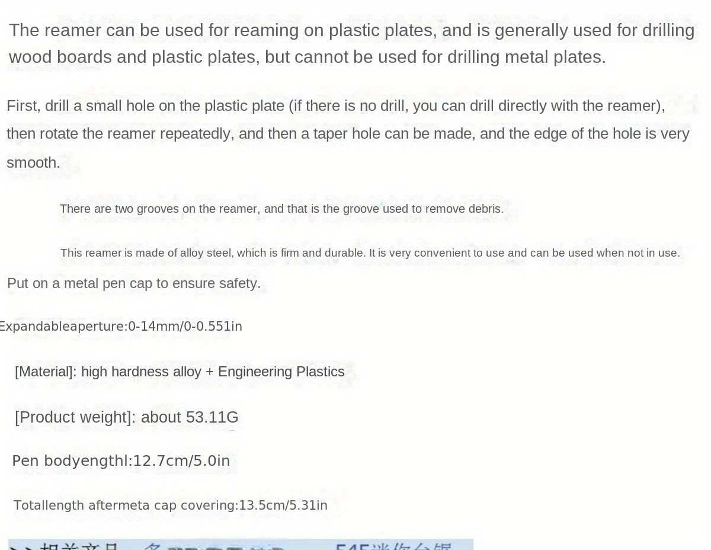Screen dimensions: 711x550
Task: Select the "There are two grooves" sentence
Action: click(x=281, y=209)
